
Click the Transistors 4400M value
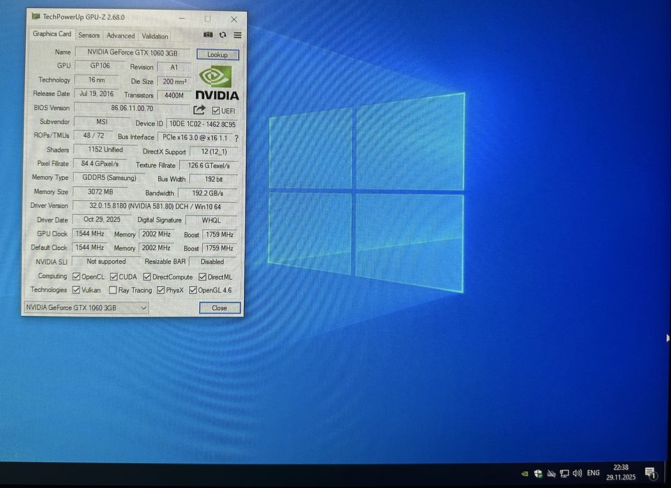point(174,96)
